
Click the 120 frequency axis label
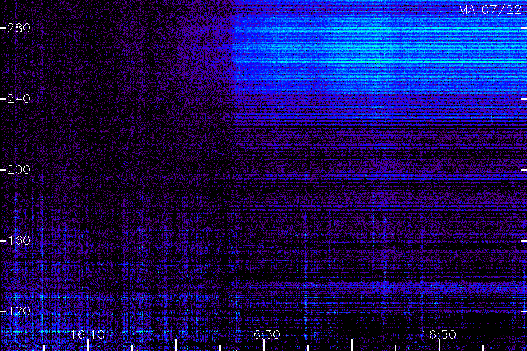pos(19,311)
